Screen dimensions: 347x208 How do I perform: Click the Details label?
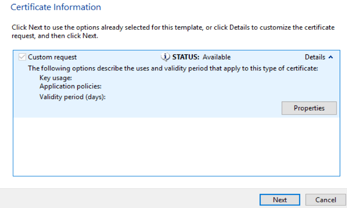(315, 57)
